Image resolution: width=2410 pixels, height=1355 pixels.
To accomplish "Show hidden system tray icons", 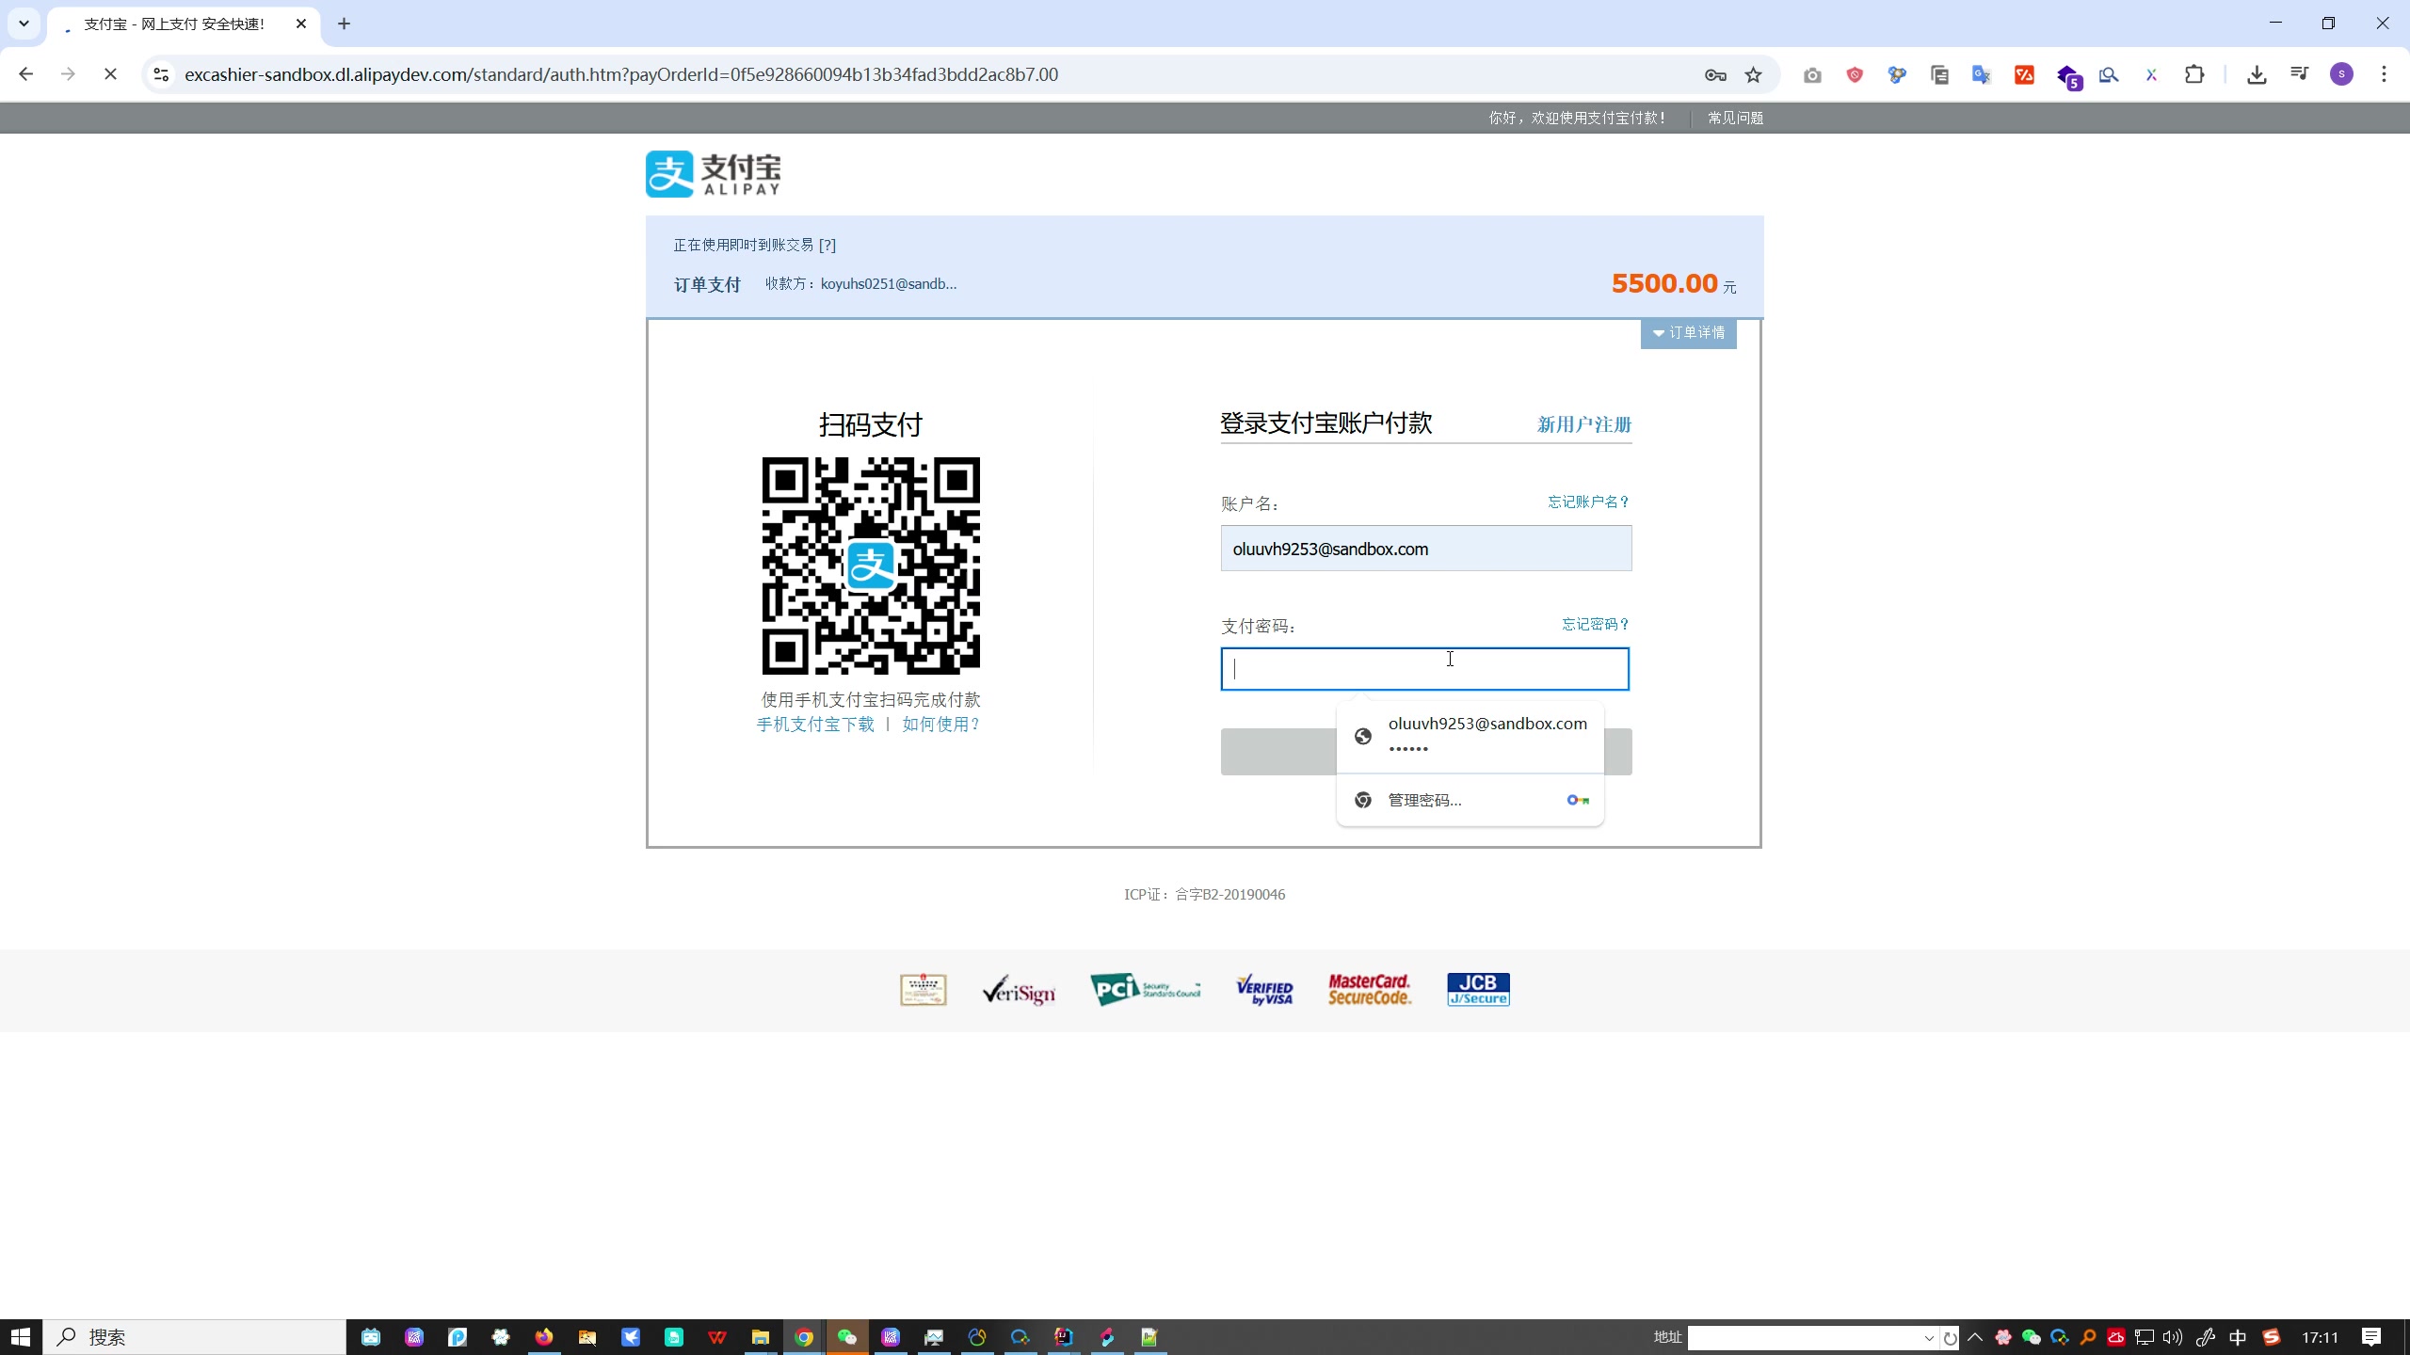I will click(x=1975, y=1337).
